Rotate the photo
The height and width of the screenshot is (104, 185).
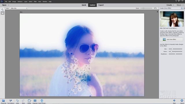29,101
